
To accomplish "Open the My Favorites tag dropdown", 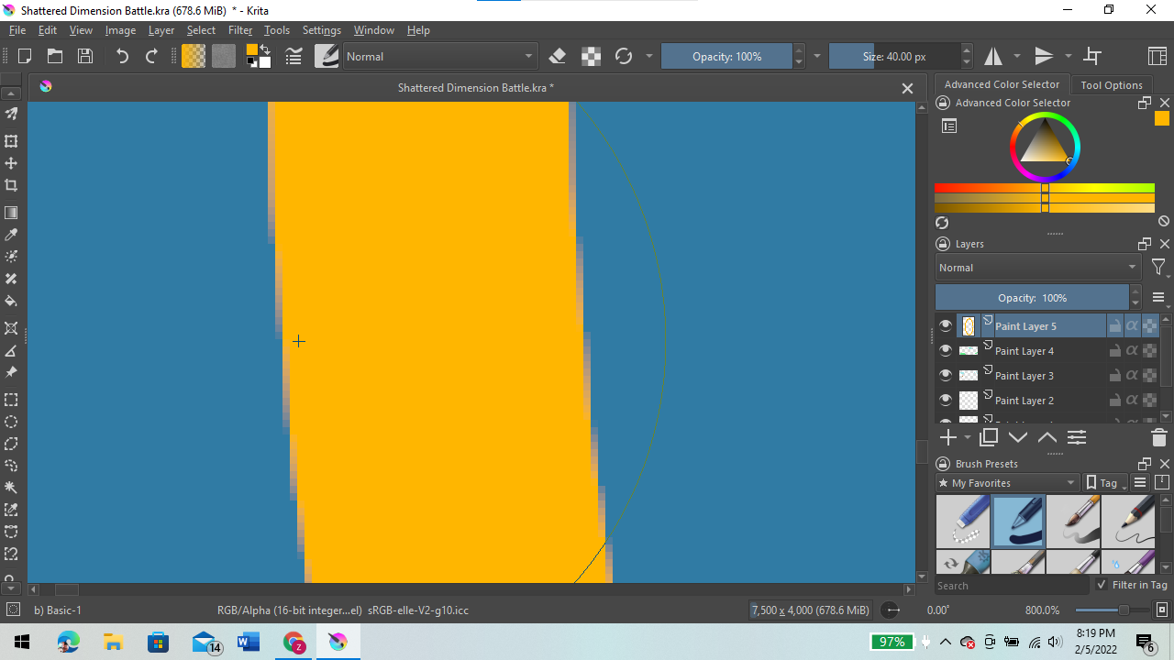I will tap(1008, 483).
